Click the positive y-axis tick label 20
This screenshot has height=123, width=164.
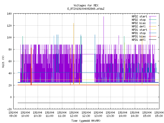[10, 85]
